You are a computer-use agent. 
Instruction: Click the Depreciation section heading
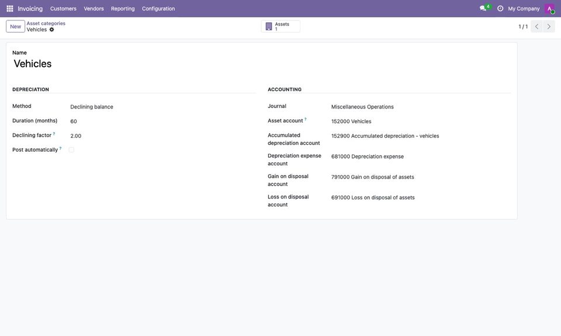pyautogui.click(x=31, y=89)
